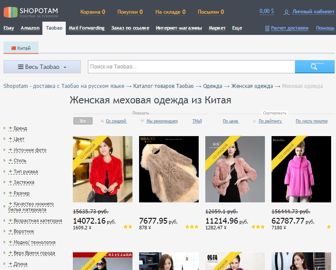Filter by Со скидкой

(116, 121)
